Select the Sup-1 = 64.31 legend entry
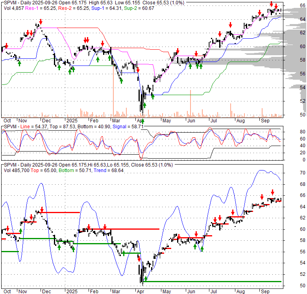The image size is (307, 294). (x=106, y=8)
